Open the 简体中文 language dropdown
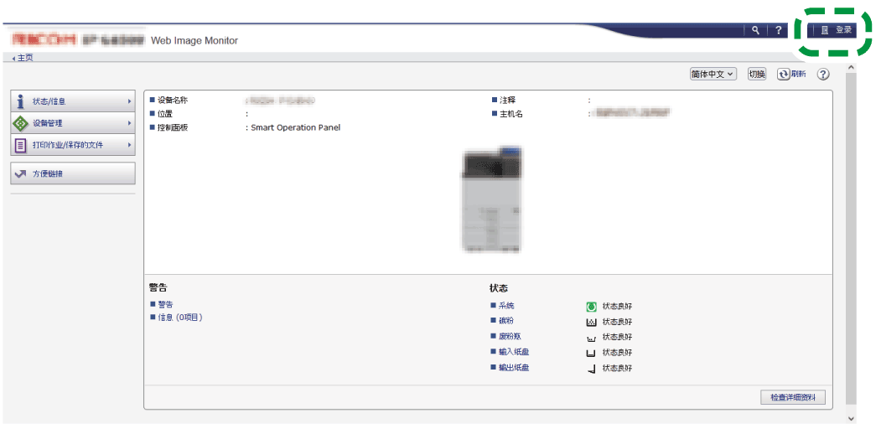The image size is (881, 429). click(713, 75)
